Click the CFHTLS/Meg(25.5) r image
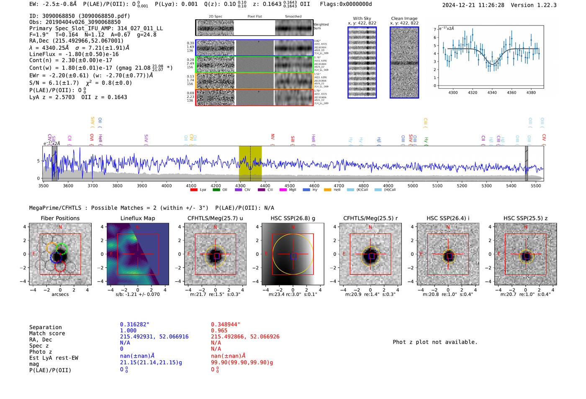 pyautogui.click(x=370, y=254)
